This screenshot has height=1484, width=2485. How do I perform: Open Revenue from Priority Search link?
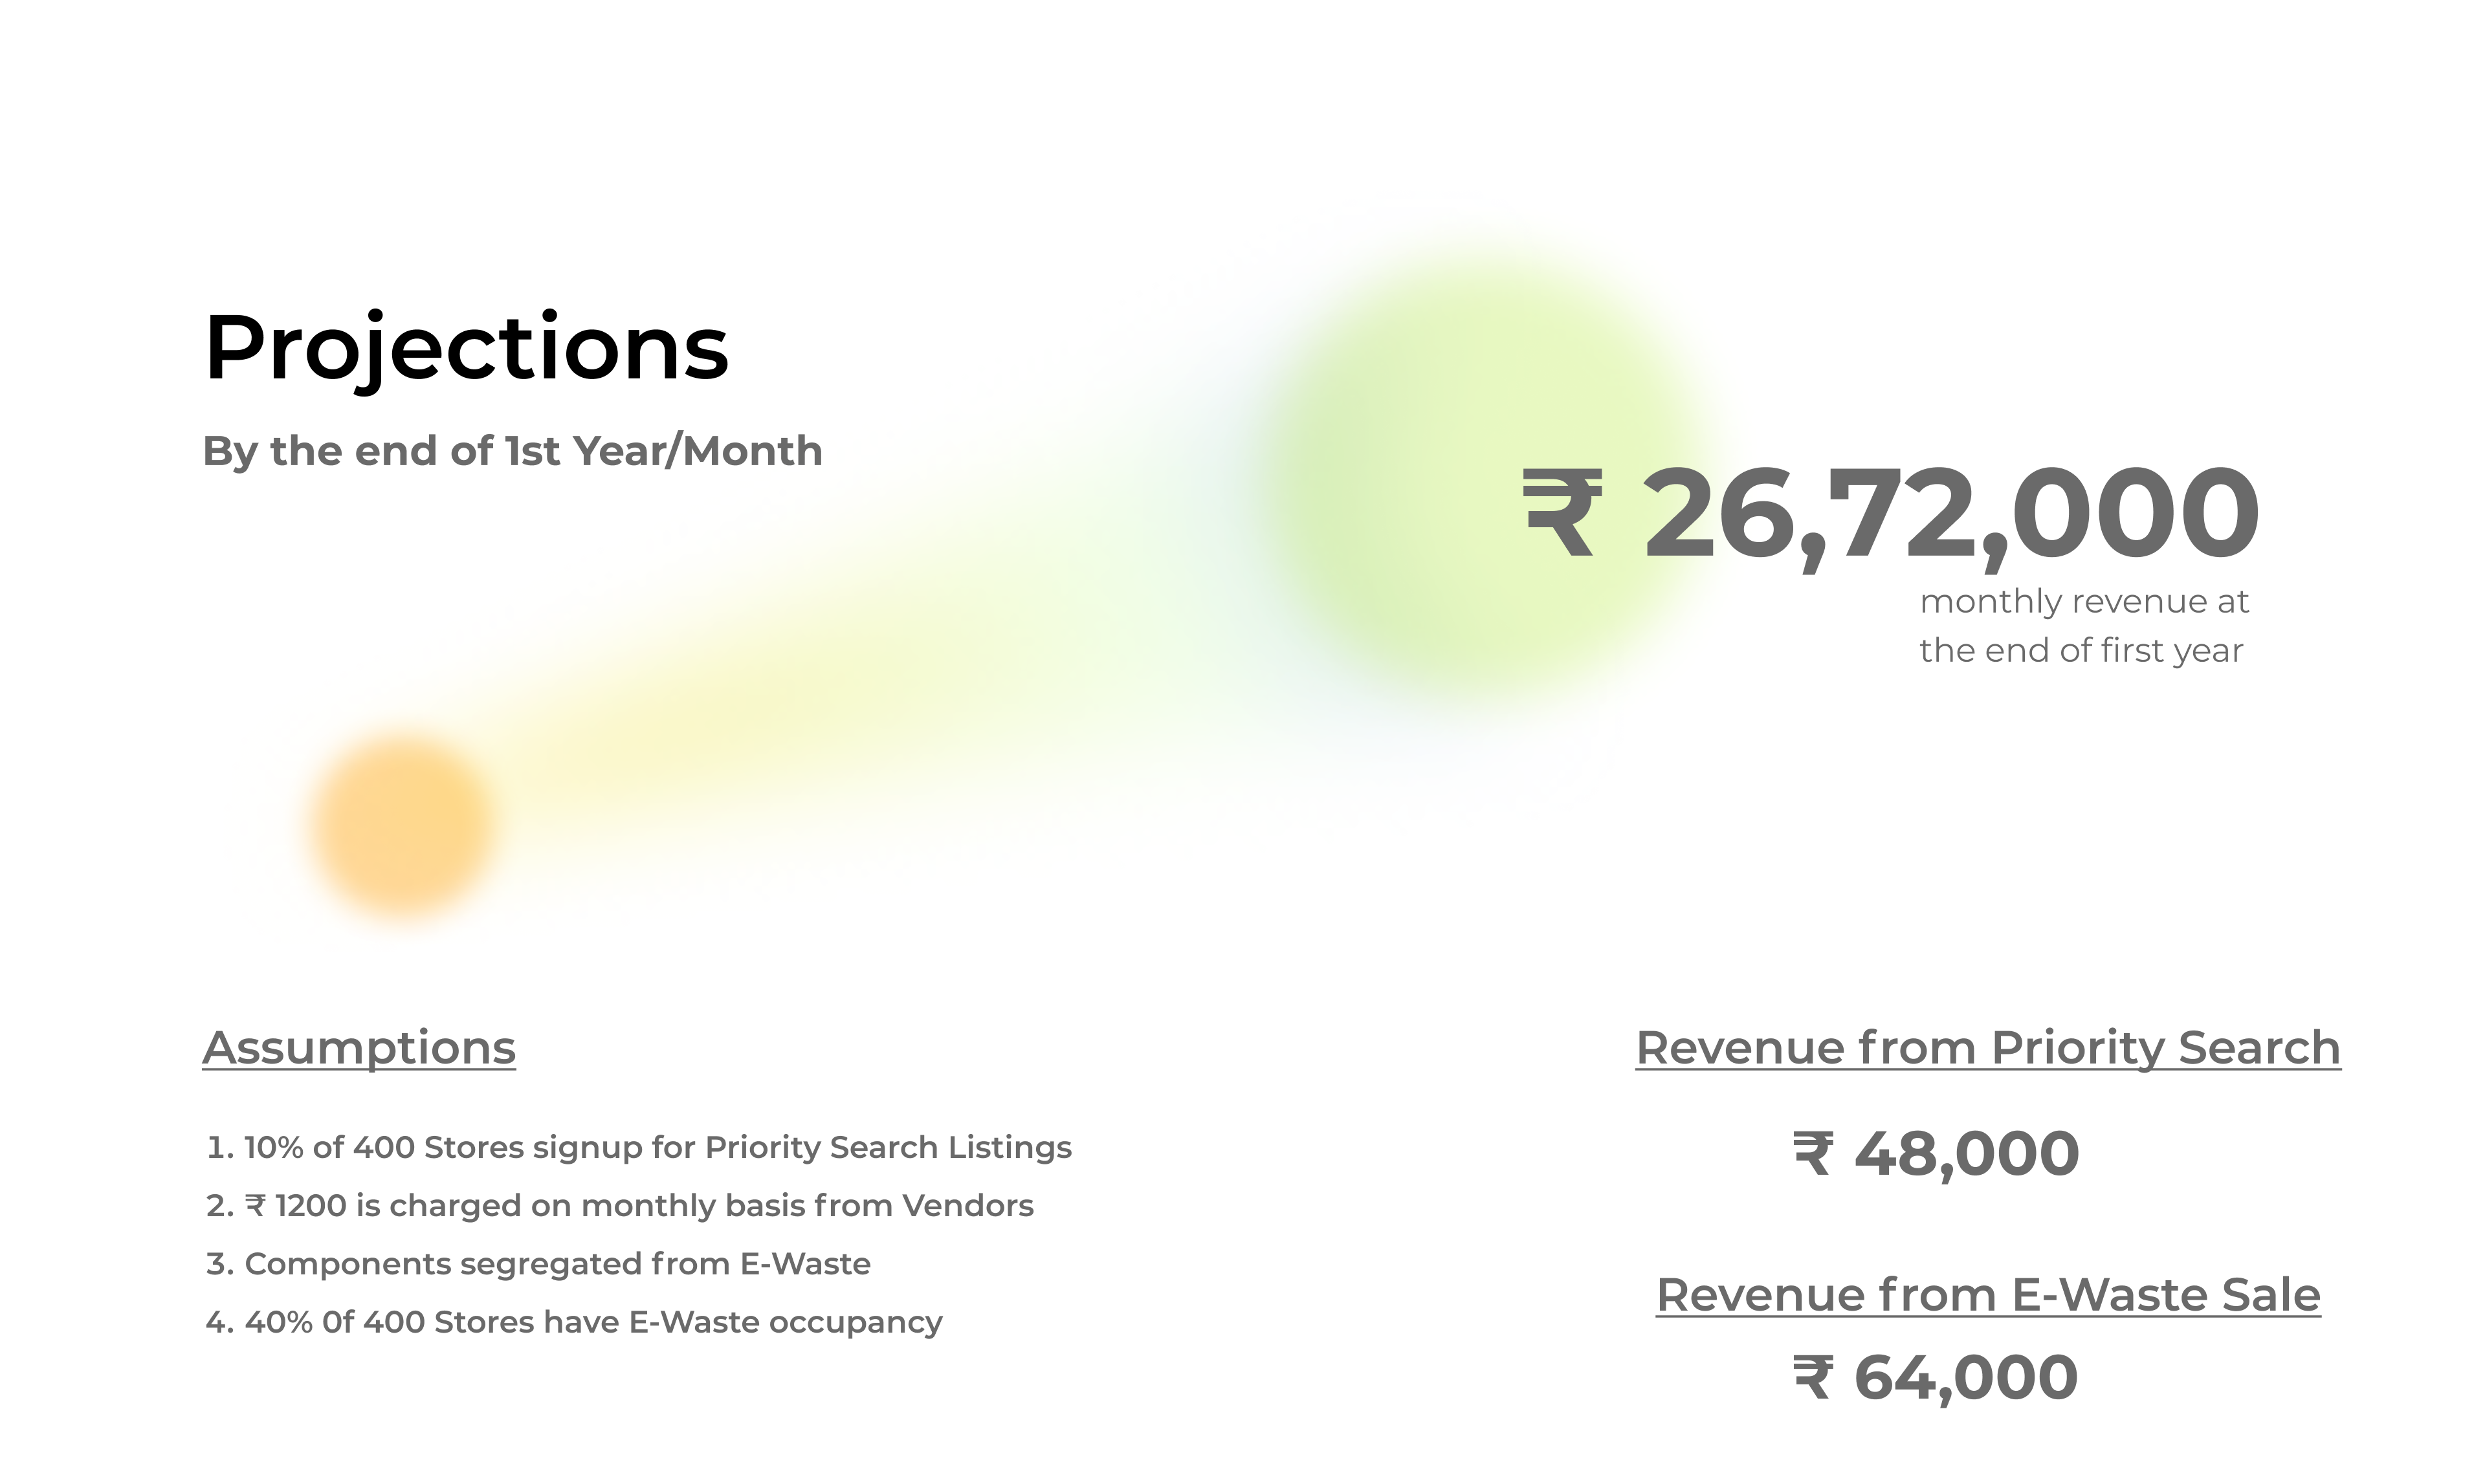(1988, 1049)
